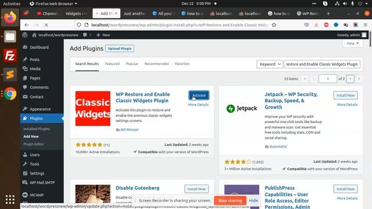The height and width of the screenshot is (209, 372).
Task: Switch to the Popular tab
Action: (132, 64)
